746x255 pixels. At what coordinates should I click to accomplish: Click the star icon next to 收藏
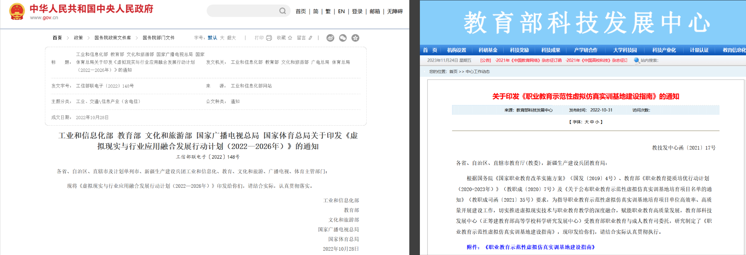coord(290,38)
